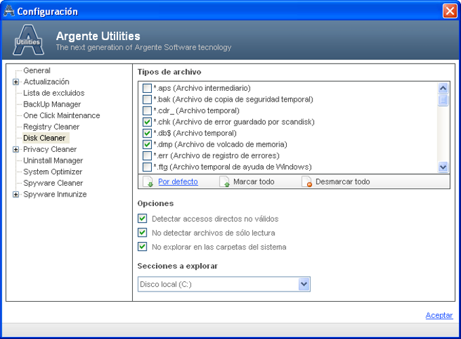Image resolution: width=461 pixels, height=339 pixels.
Task: Open Lista de excluidos settings
Action: [x=54, y=93]
